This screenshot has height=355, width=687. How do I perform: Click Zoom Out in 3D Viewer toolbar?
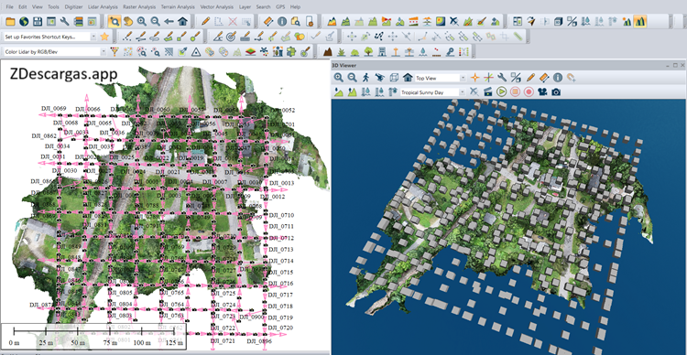(353, 78)
